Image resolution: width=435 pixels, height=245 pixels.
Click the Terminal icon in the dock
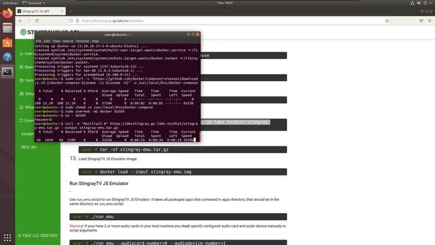tap(7, 72)
